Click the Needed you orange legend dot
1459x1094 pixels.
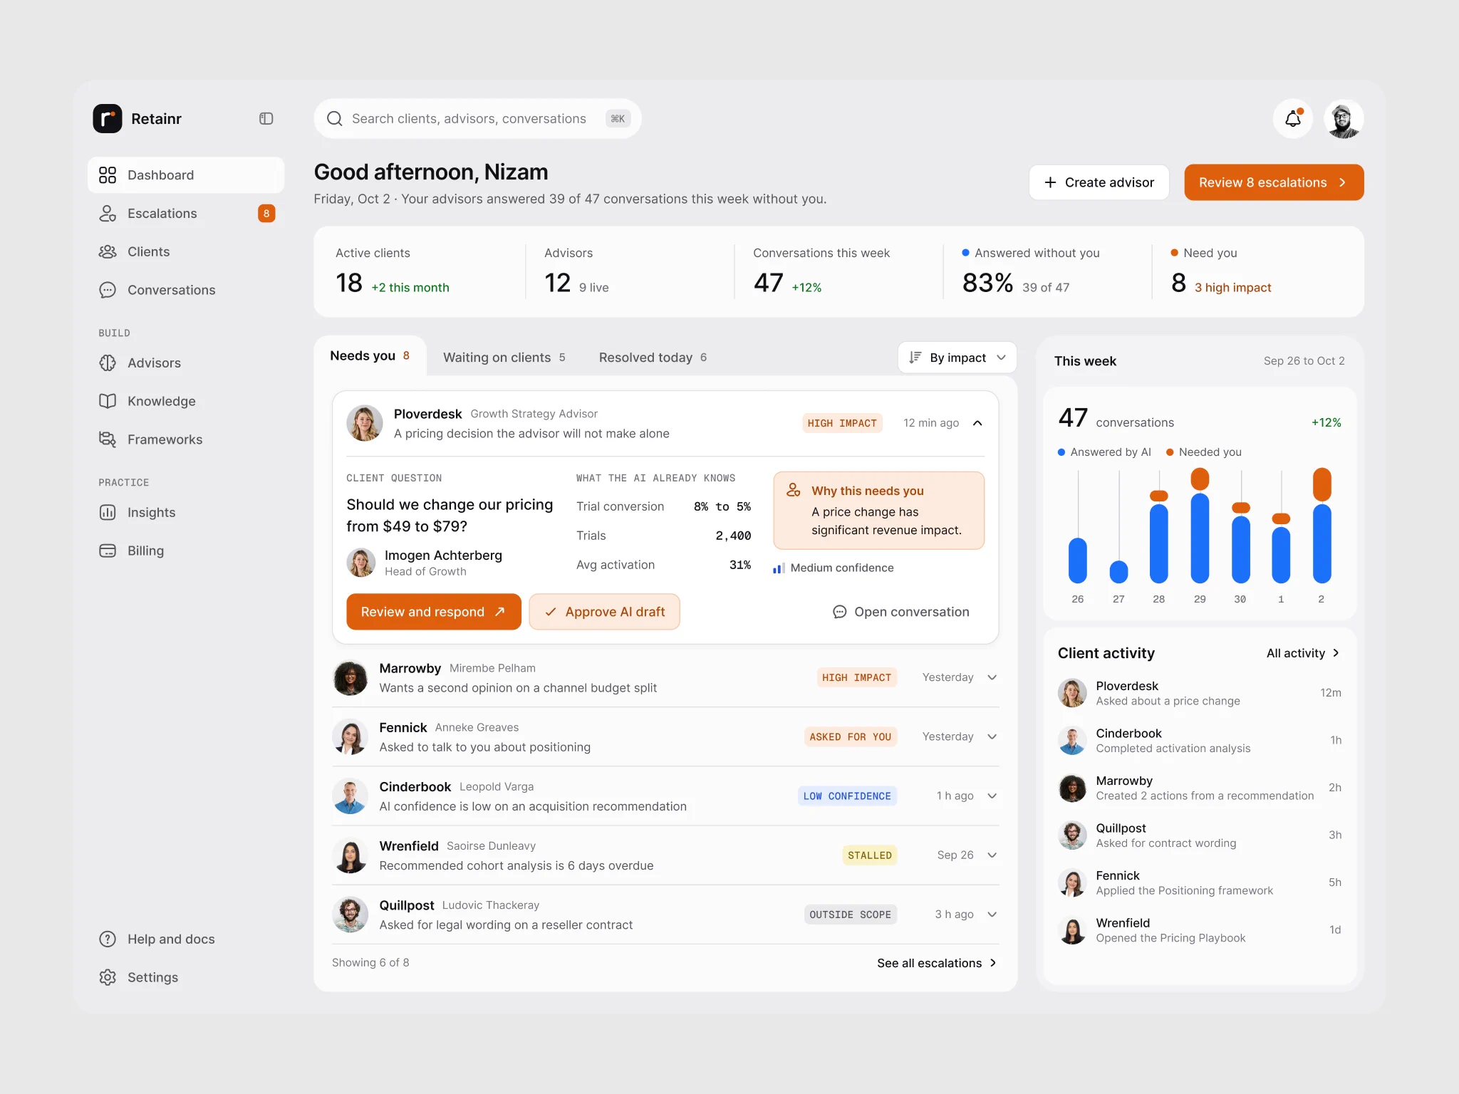pos(1170,452)
